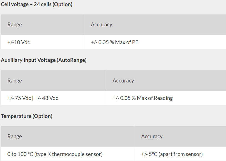Click the Temperature (Option) heading
Viewport: 226px width, 161px height.
click(x=27, y=116)
